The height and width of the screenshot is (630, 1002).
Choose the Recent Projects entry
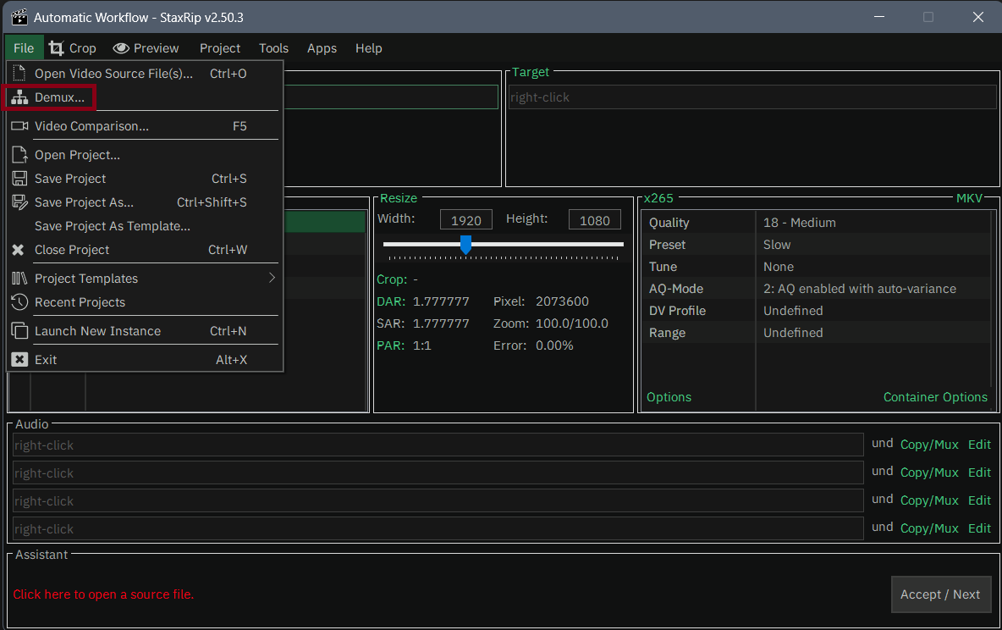tap(145, 302)
